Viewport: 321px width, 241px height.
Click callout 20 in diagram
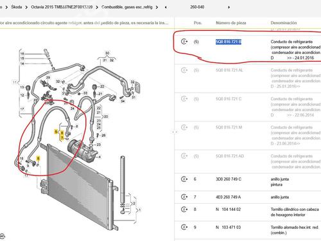(106, 116)
